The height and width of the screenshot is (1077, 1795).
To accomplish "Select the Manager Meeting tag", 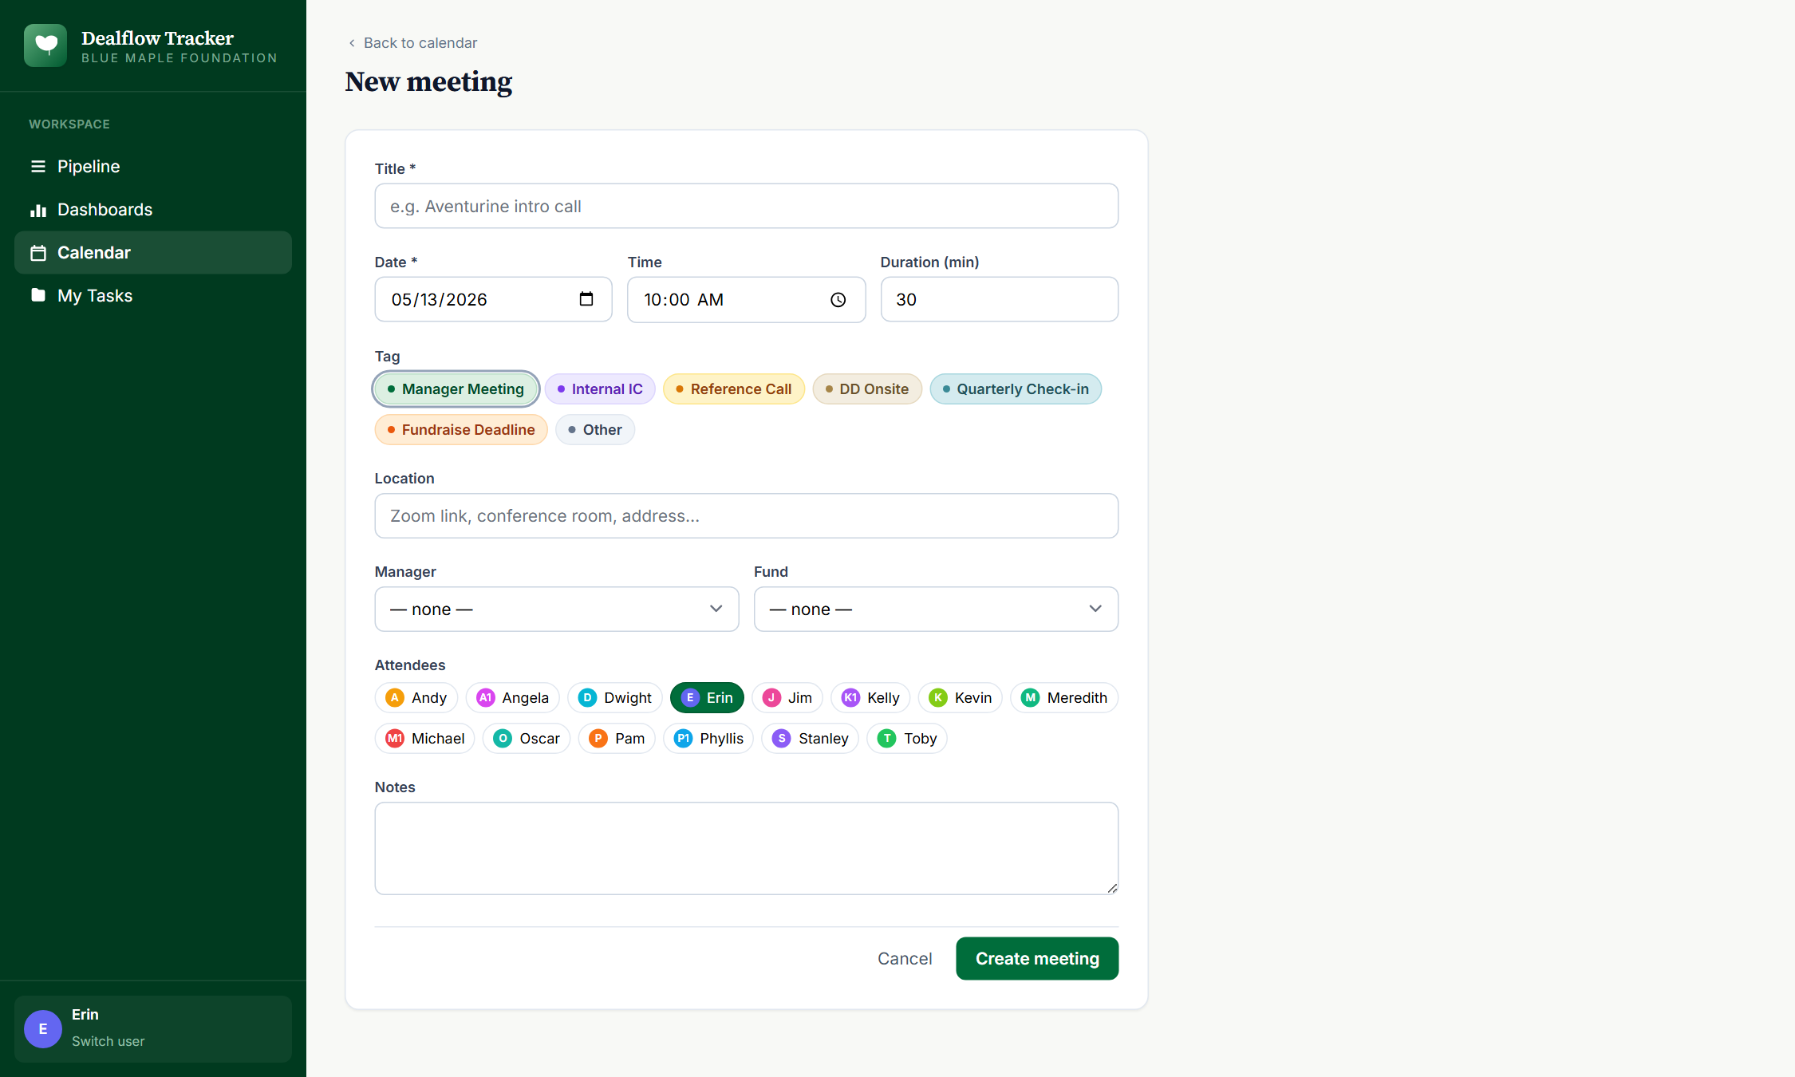I will [x=456, y=389].
